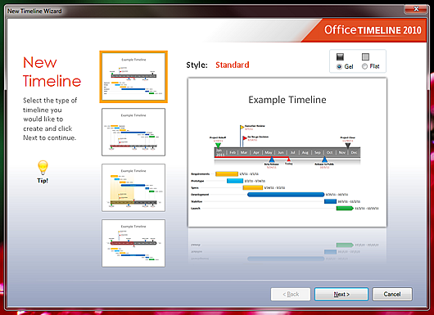Choose the fourth timeline thumbnail with red band
This screenshot has width=434, height=315.
133,243
